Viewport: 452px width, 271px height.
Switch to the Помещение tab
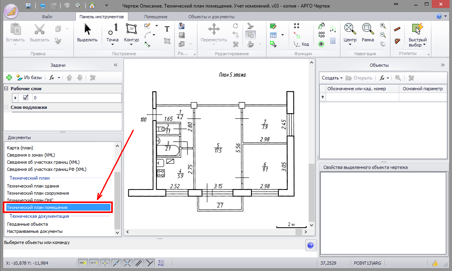pyautogui.click(x=156, y=17)
